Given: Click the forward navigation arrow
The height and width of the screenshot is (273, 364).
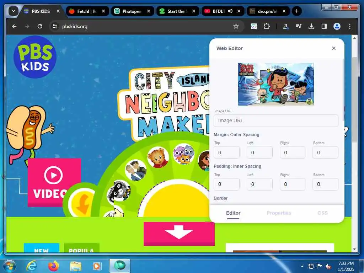Looking at the screenshot, I should coord(27,26).
